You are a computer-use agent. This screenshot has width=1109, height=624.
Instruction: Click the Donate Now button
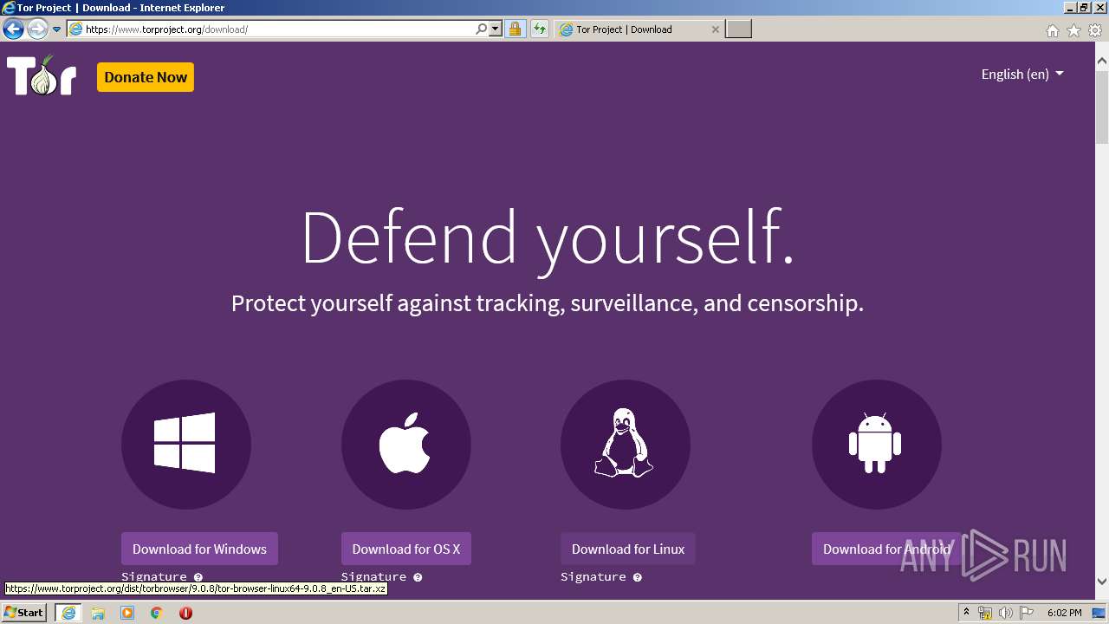click(x=146, y=77)
